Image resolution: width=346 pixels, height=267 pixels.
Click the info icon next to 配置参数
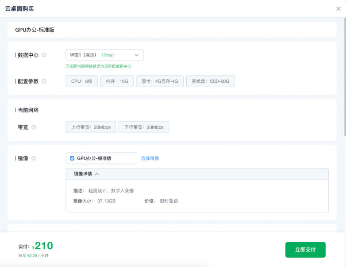(44, 81)
